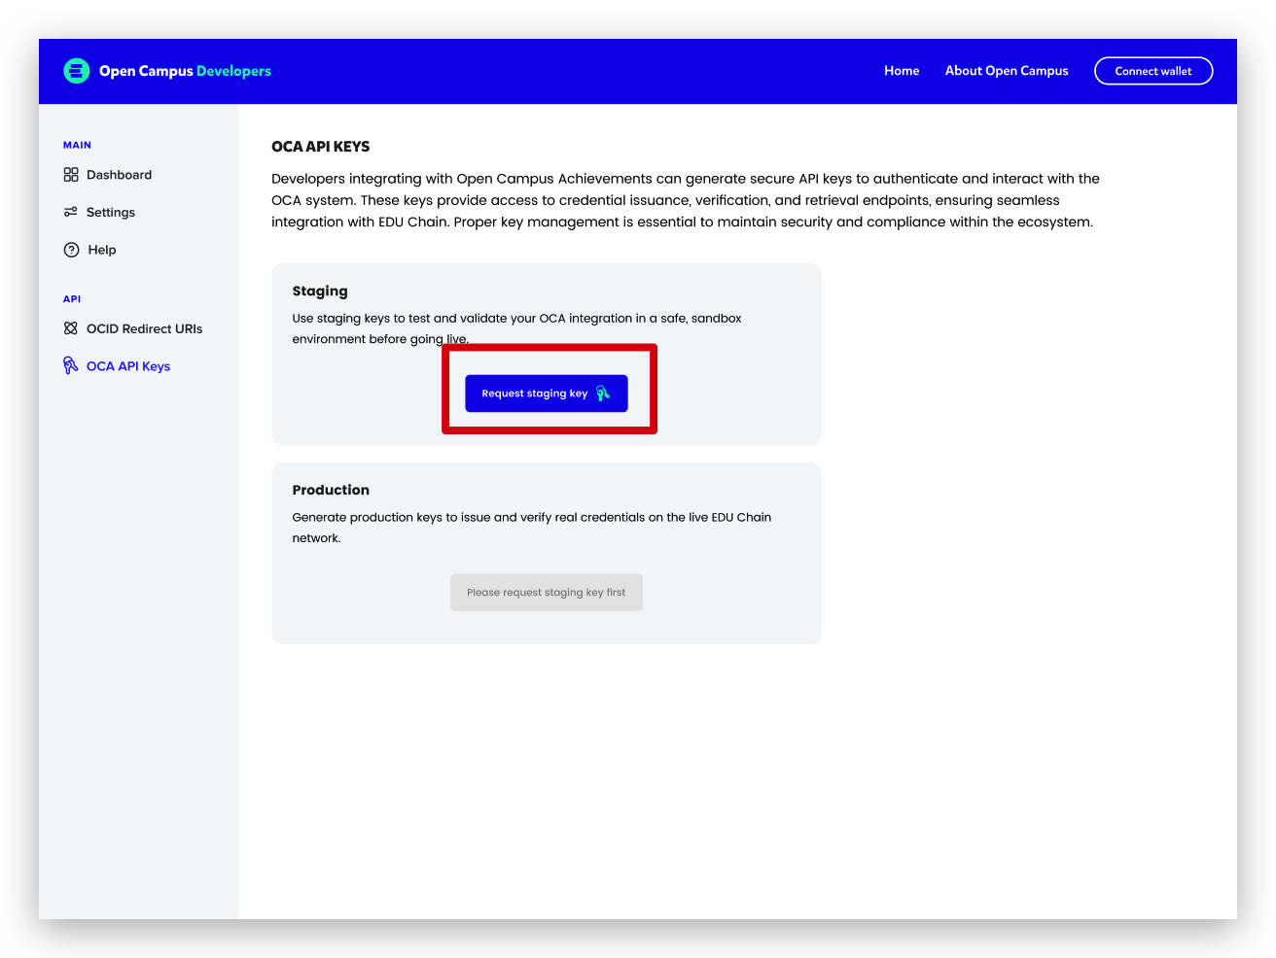Click the Dashboard grid icon
The image size is (1276, 958).
tap(71, 175)
